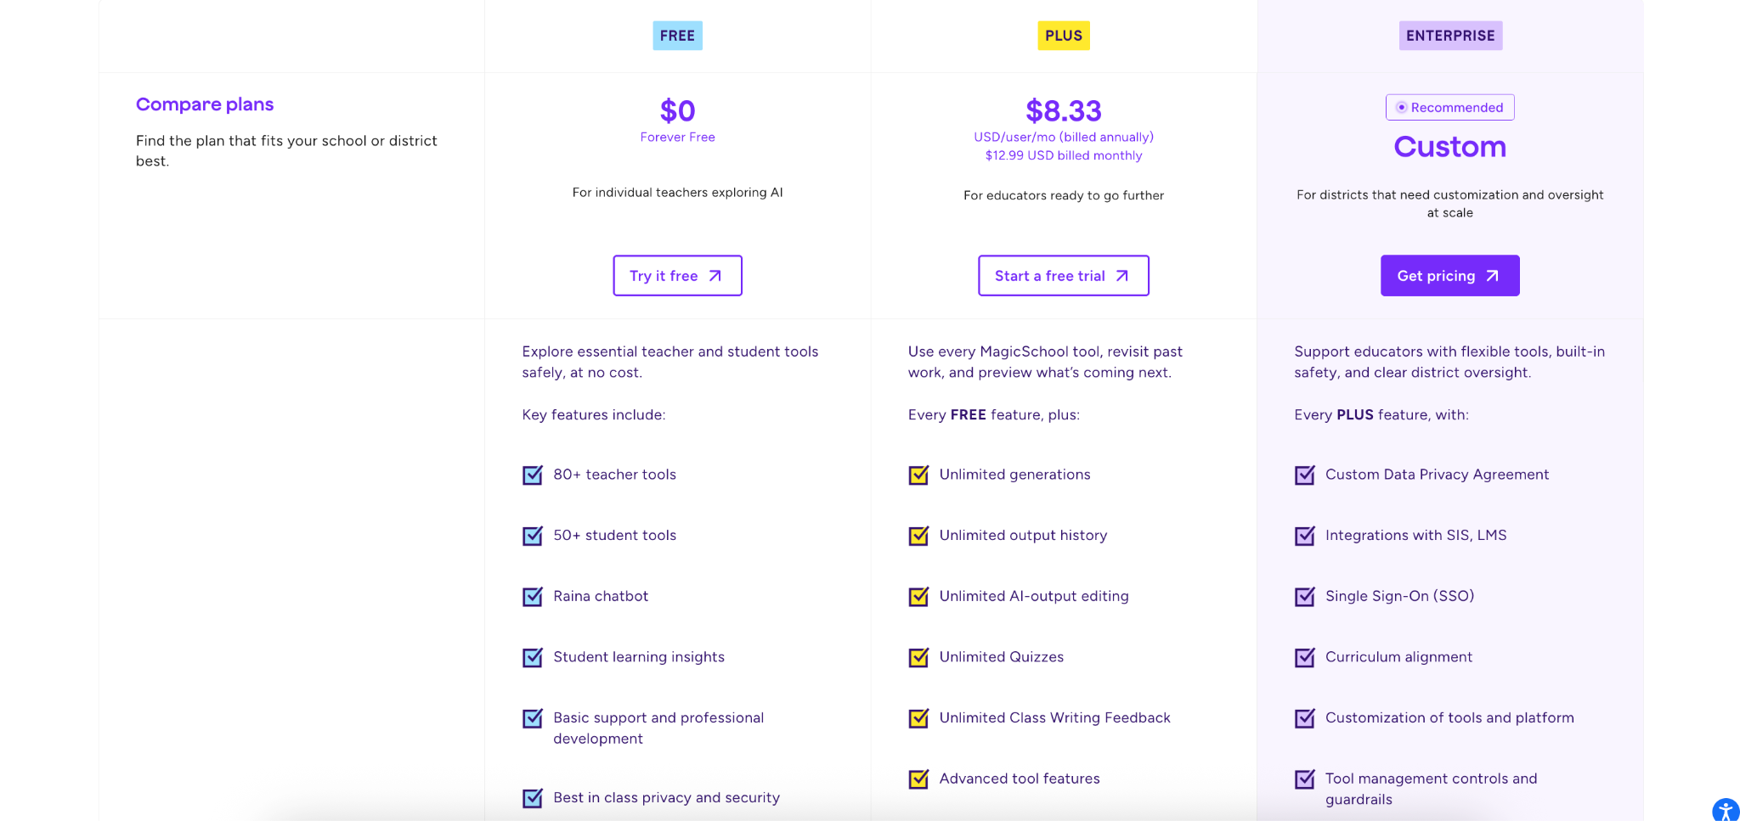The height and width of the screenshot is (821, 1740).
Task: Click the Get pricing button
Action: point(1449,275)
